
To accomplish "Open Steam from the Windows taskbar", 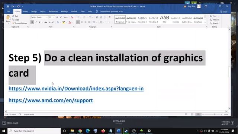I will [x=126, y=131].
